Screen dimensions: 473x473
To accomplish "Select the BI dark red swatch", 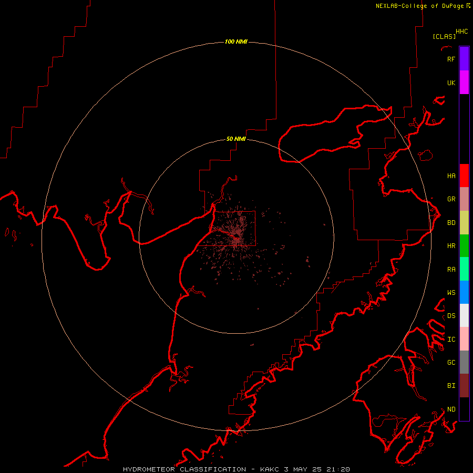I will tap(464, 386).
